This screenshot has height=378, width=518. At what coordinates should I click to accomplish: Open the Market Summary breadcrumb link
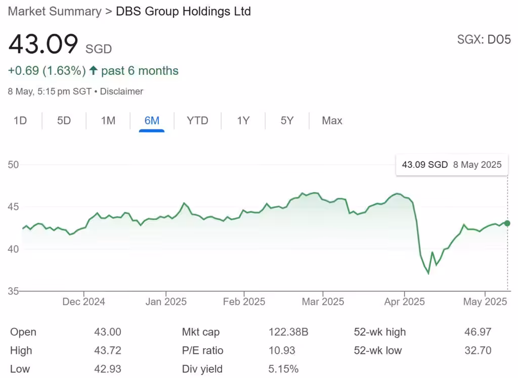54,11
